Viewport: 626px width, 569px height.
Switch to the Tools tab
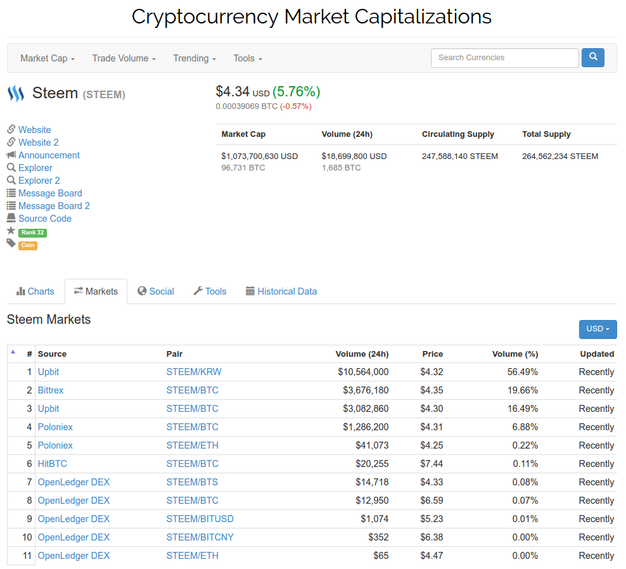pyautogui.click(x=210, y=291)
